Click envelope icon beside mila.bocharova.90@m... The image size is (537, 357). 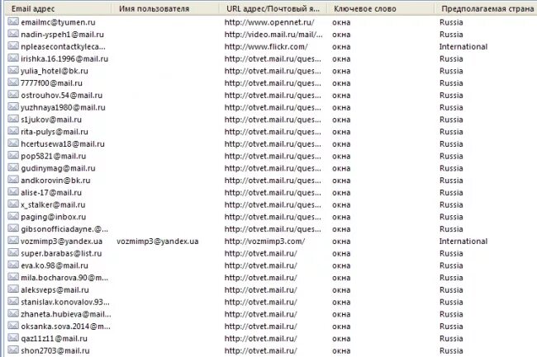point(13,277)
